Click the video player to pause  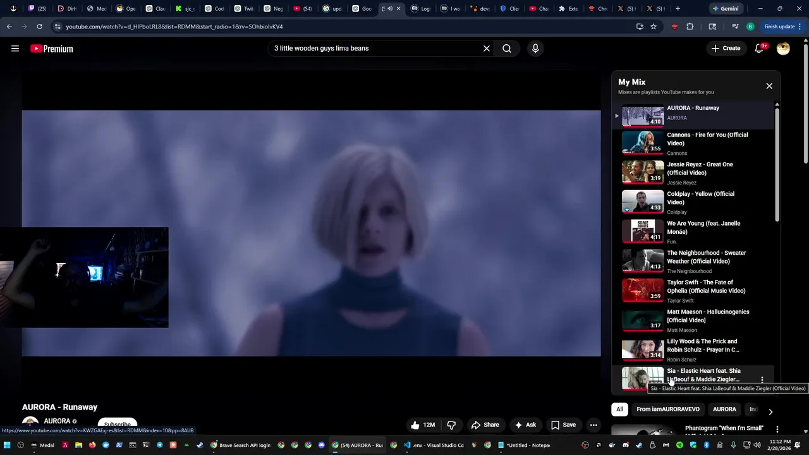coord(311,233)
